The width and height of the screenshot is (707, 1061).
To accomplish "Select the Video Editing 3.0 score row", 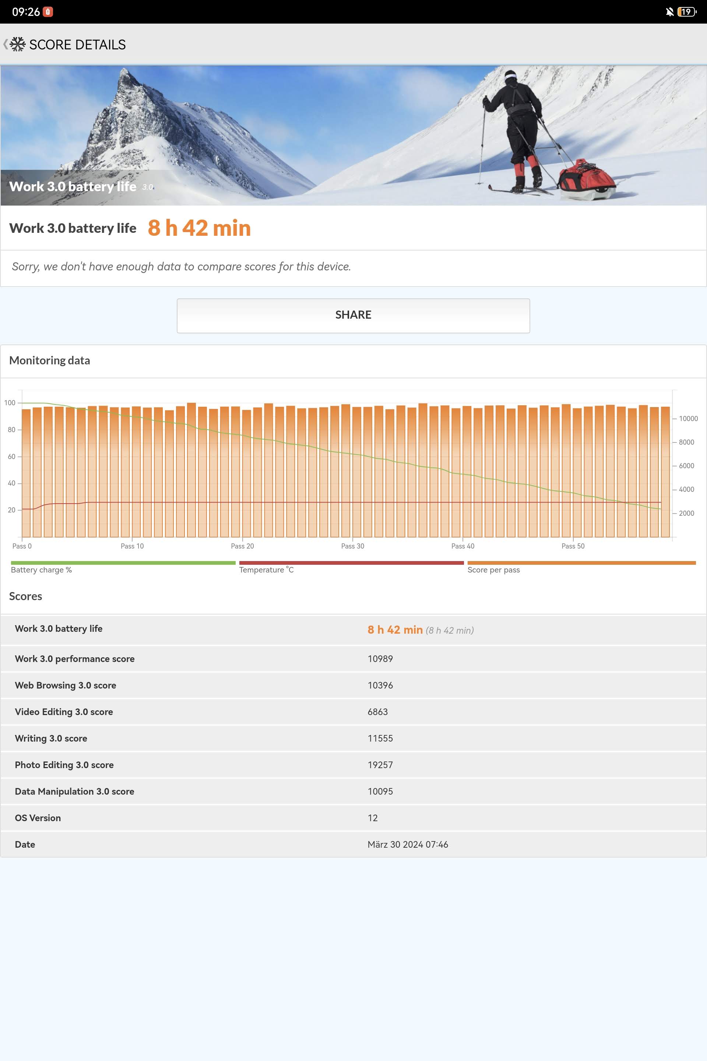I will [x=353, y=712].
